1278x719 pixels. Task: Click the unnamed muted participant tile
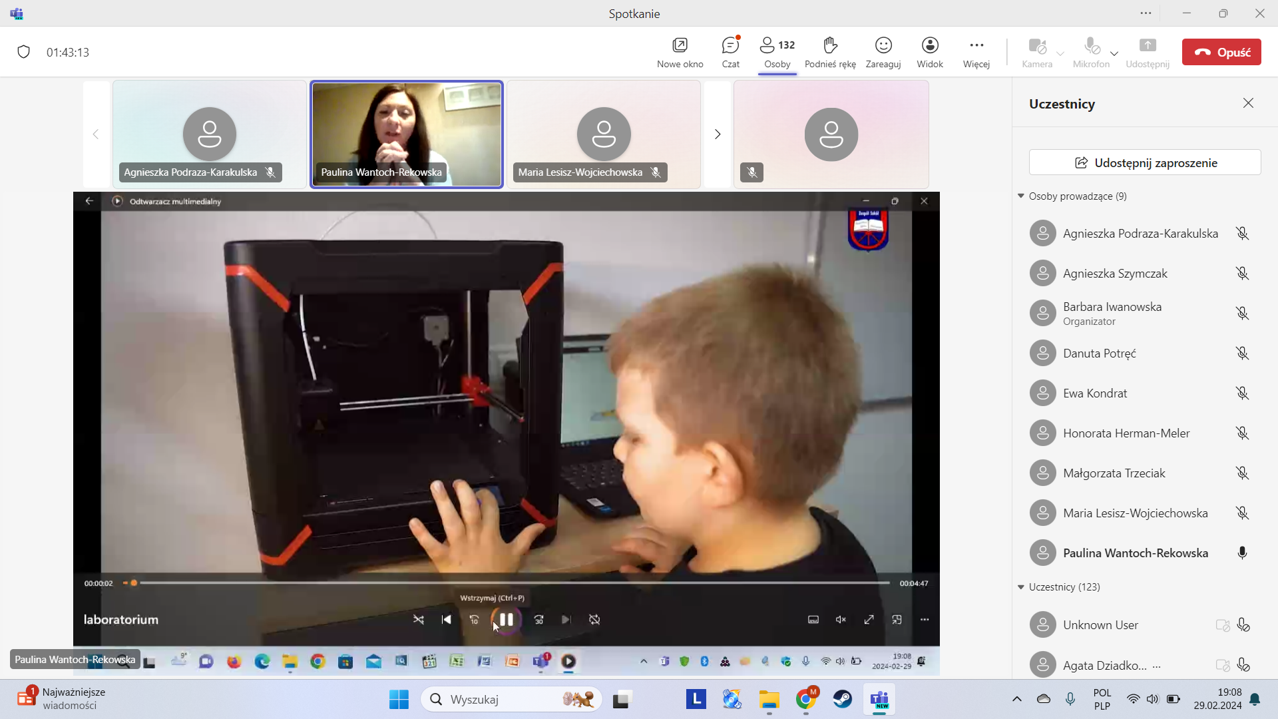(x=831, y=134)
